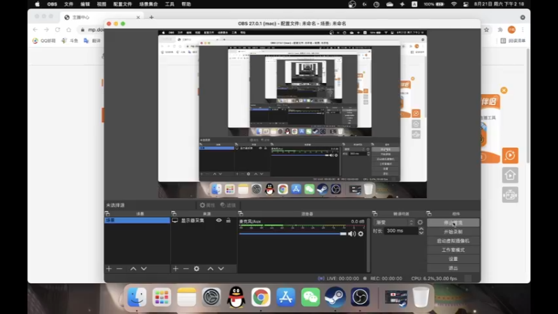This screenshot has width=558, height=314.
Task: Click Chrome reload button
Action: coord(58,29)
